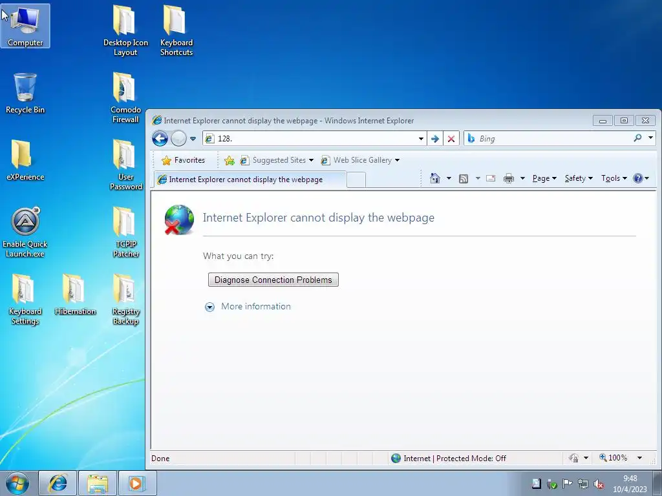This screenshot has width=662, height=496.
Task: Click the Help question mark icon
Action: click(x=637, y=178)
